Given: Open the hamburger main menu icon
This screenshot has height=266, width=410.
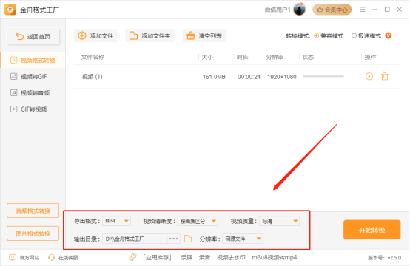Looking at the screenshot, I should (363, 10).
